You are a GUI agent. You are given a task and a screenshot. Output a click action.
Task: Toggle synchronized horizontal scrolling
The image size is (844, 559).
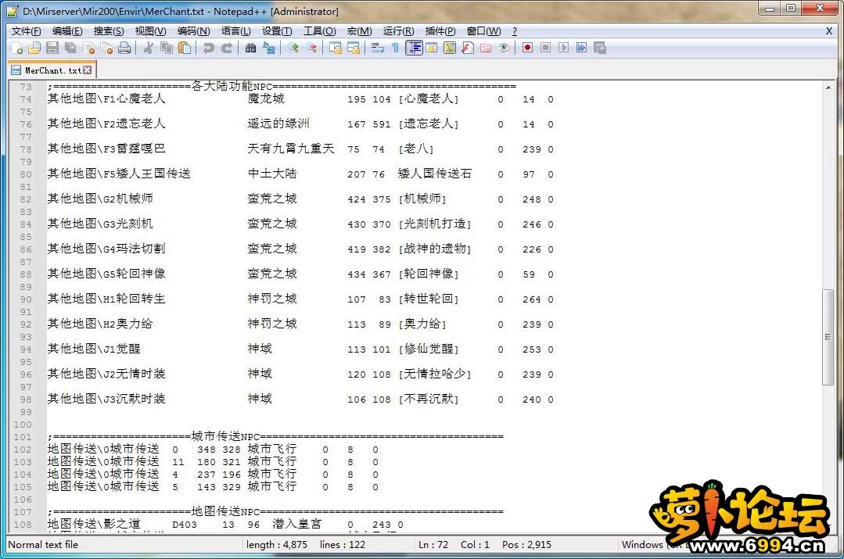(354, 48)
